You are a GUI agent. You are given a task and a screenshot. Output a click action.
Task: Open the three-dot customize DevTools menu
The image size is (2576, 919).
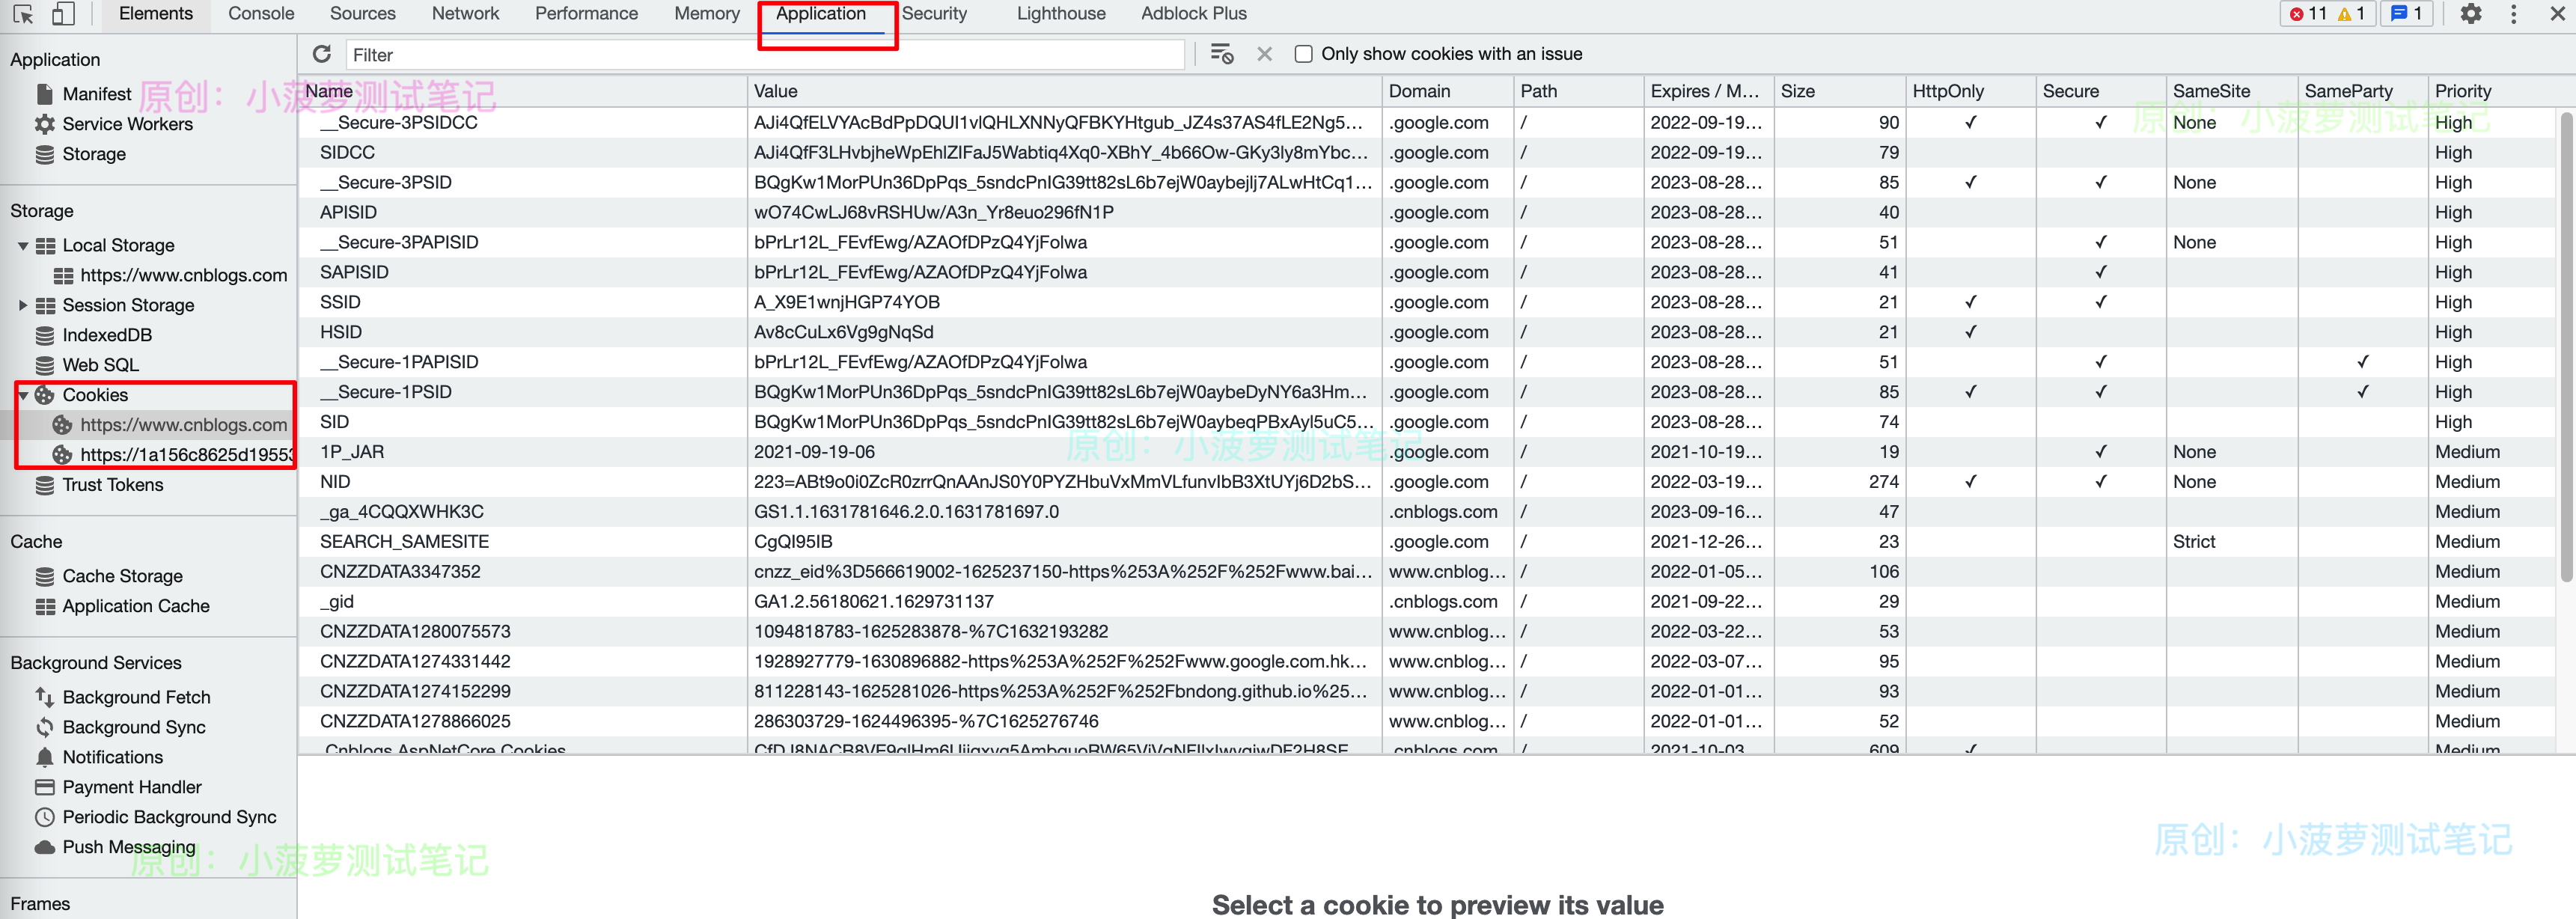tap(2515, 14)
